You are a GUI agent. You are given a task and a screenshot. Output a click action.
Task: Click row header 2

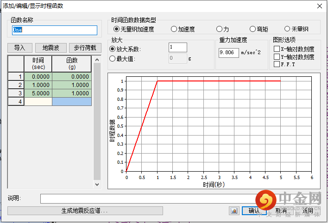pos(16,85)
